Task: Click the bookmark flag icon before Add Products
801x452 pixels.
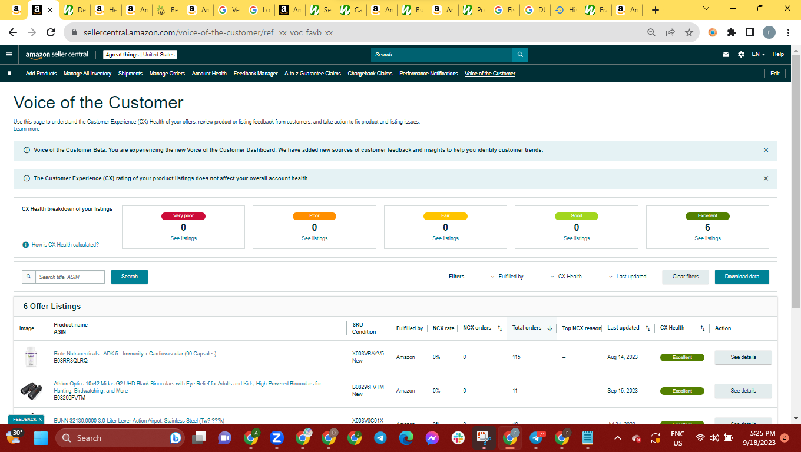Action: tap(9, 74)
